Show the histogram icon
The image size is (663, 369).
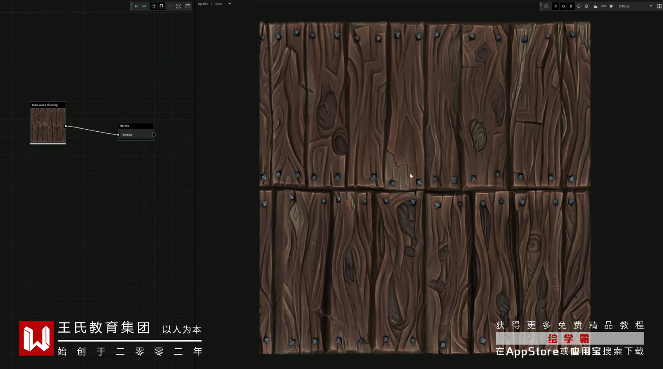[595, 6]
